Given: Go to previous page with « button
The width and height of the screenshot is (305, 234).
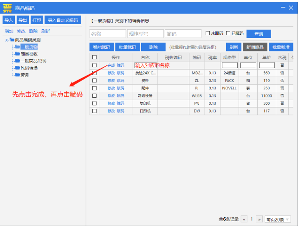Looking at the screenshot, I should tap(244, 219).
